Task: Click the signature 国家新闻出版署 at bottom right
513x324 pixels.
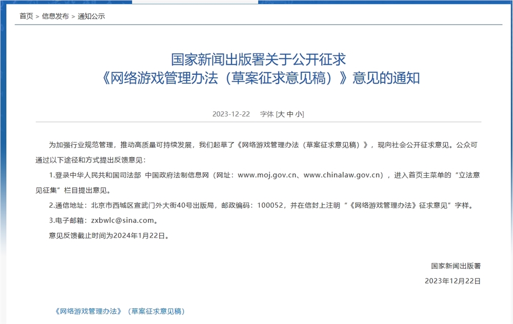Action: (x=456, y=266)
